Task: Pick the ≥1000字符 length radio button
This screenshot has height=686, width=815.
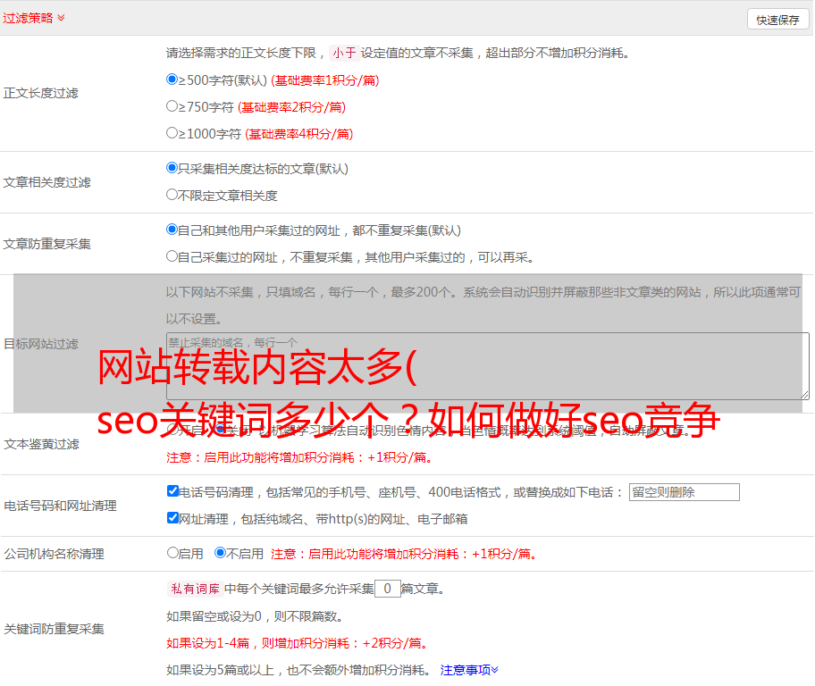Action: 172,133
